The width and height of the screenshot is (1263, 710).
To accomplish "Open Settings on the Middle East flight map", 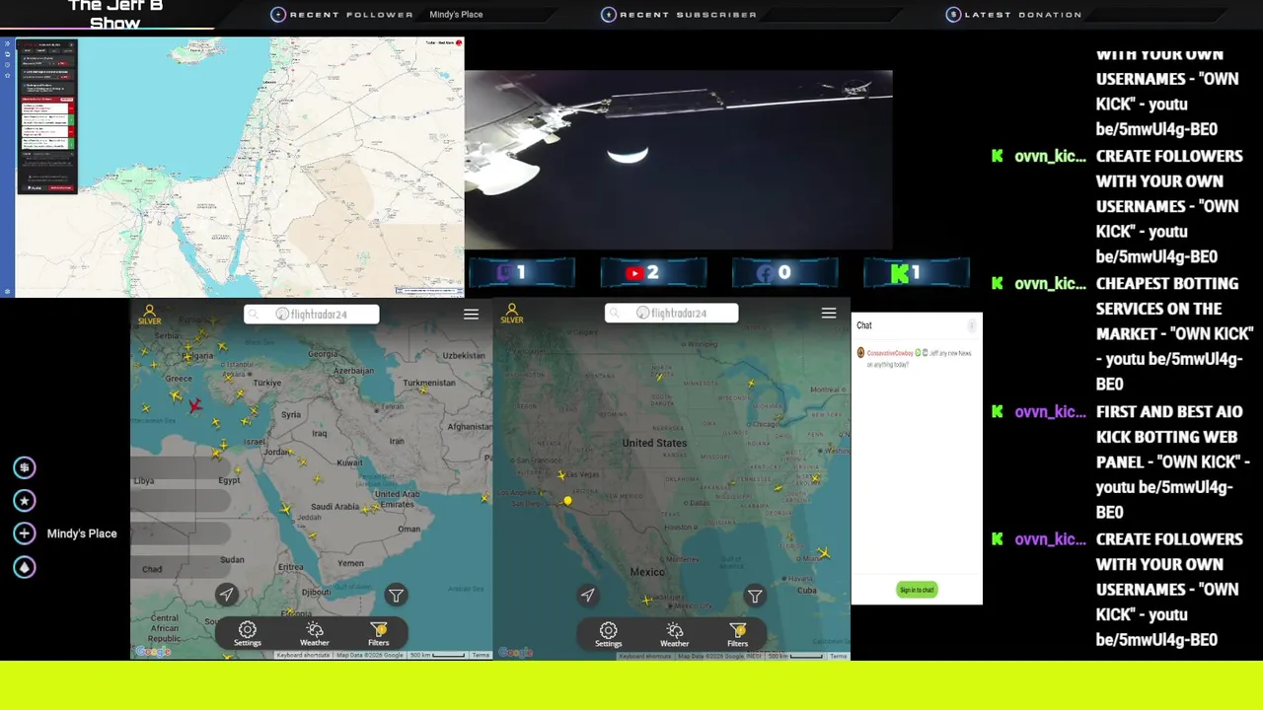I will click(x=248, y=634).
